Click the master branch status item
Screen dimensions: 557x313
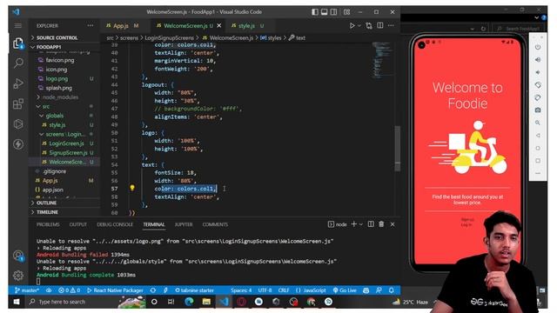(27, 290)
